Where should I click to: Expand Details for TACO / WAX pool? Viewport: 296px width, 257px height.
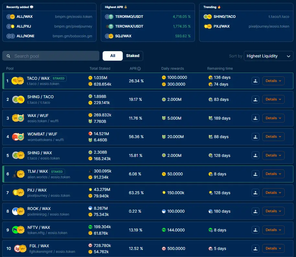coord(273,81)
